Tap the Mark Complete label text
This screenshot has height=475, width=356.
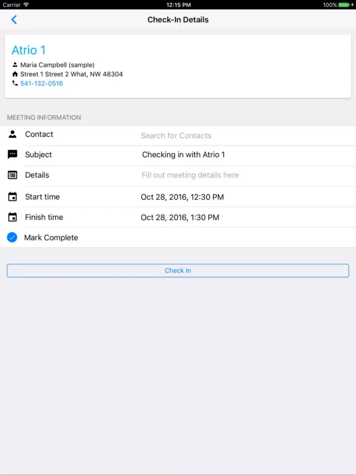51,237
